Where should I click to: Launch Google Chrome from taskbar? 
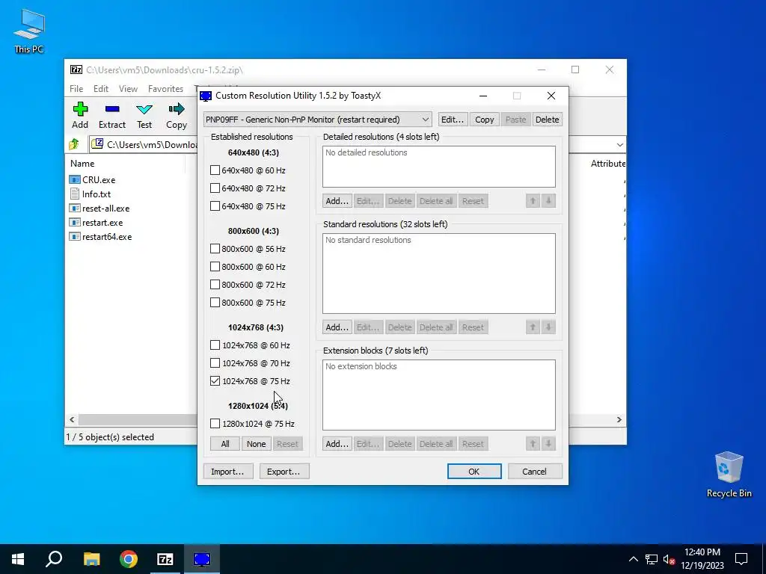(x=129, y=559)
